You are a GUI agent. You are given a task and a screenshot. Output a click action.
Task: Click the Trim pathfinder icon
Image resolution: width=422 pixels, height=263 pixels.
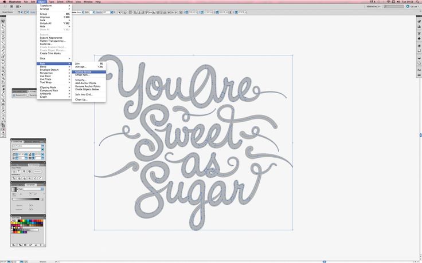point(19,178)
